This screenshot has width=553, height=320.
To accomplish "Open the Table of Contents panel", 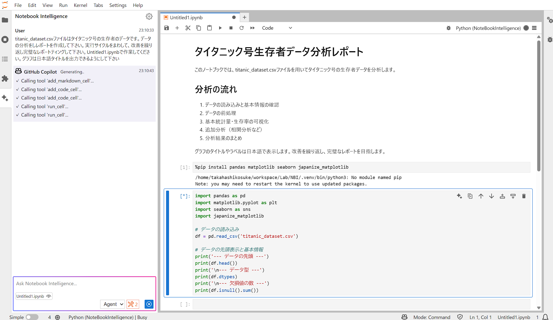I will pyautogui.click(x=5, y=59).
